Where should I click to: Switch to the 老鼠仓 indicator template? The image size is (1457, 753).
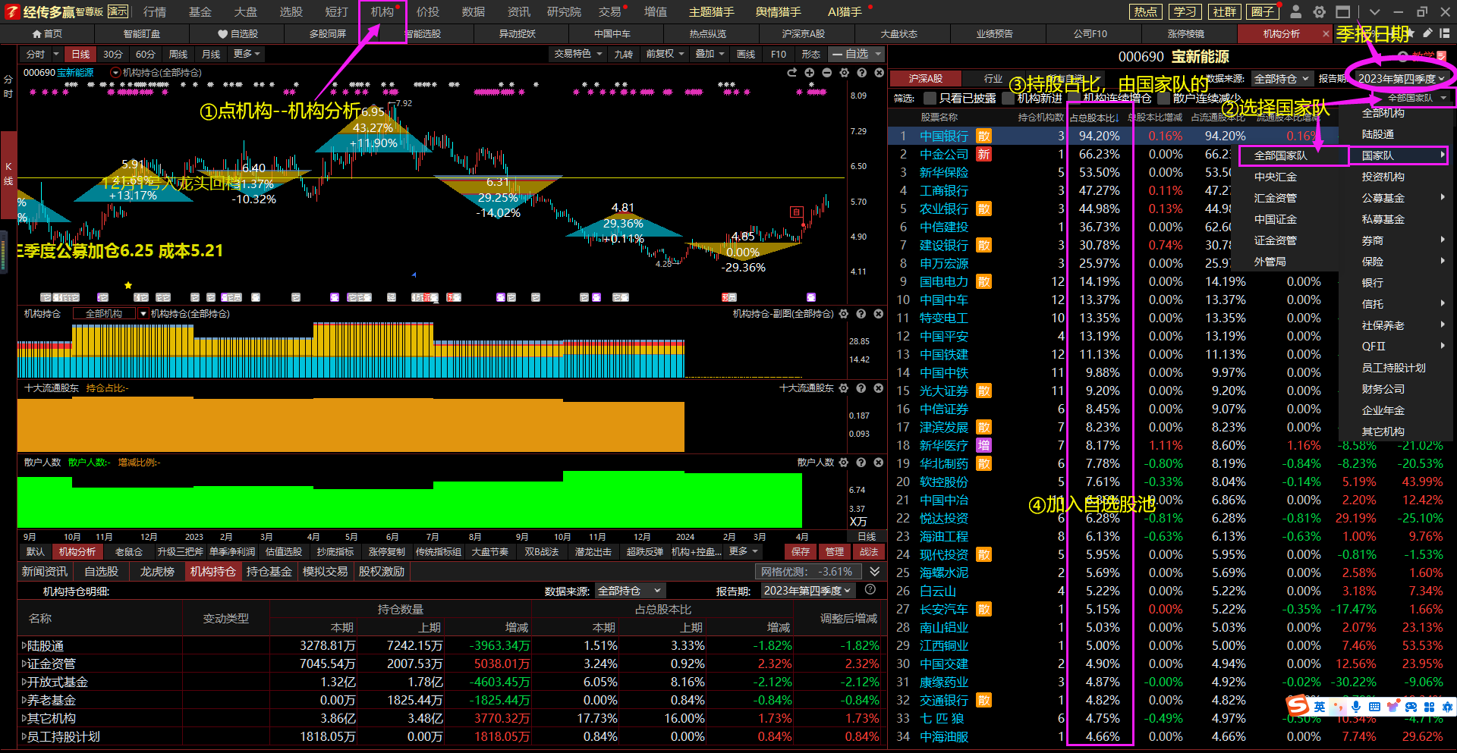click(x=129, y=551)
